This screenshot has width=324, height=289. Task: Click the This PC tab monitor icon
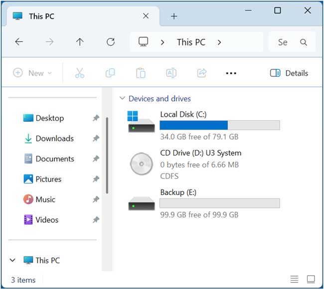point(17,16)
